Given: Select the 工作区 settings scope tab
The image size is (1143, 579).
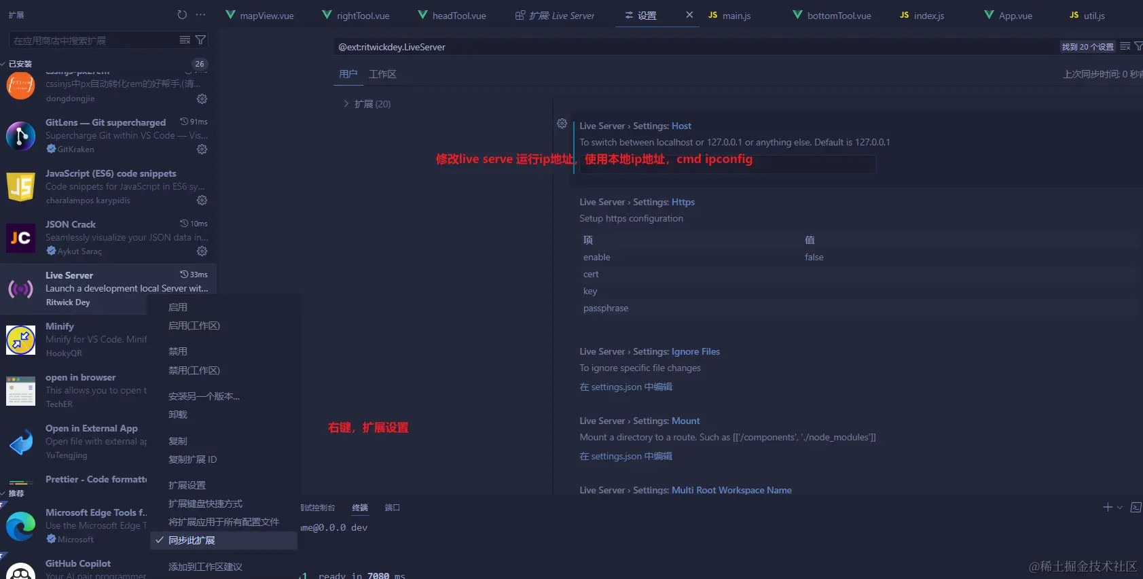Looking at the screenshot, I should point(382,74).
